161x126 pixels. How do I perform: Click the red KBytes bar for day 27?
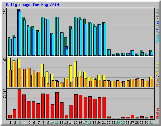click(x=133, y=117)
